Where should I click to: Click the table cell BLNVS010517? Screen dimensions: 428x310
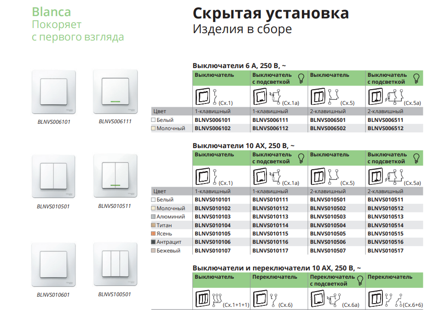coord(385,251)
